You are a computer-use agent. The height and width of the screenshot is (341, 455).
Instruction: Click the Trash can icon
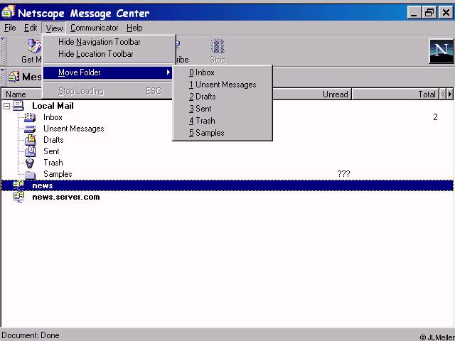[30, 163]
